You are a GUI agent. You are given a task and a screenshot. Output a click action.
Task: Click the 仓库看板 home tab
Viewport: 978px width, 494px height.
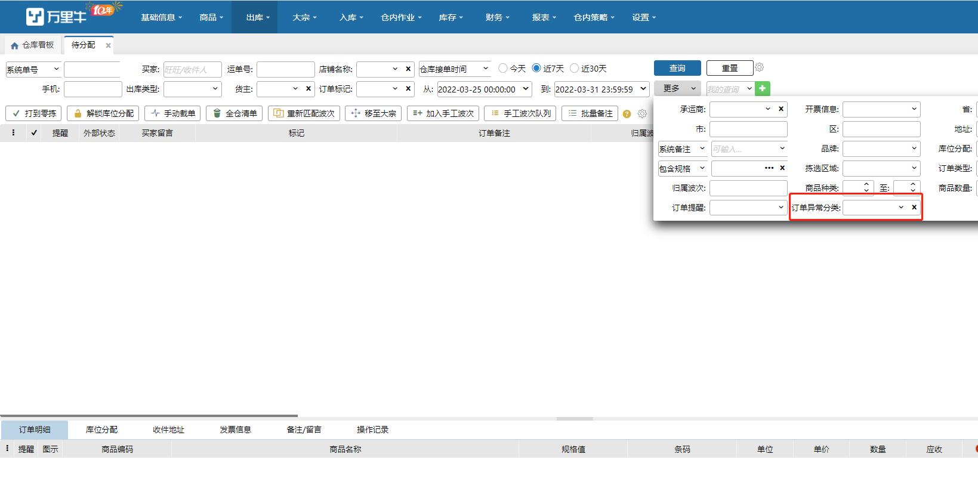(x=32, y=45)
